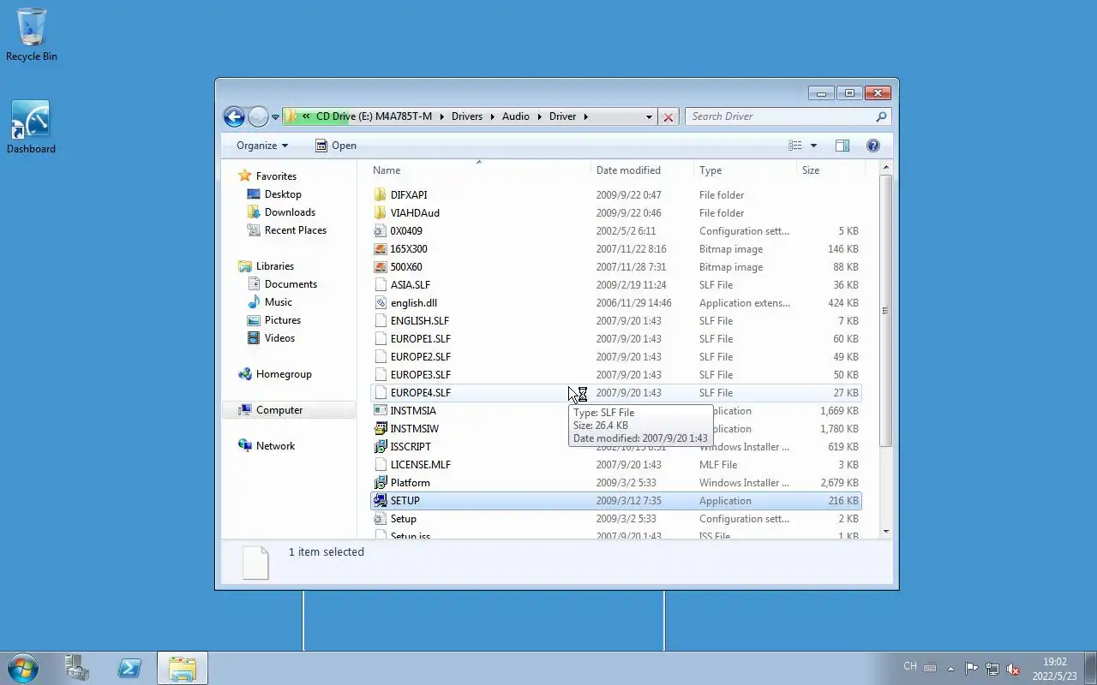Select ASIA.SLF file name
Image resolution: width=1097 pixels, height=685 pixels.
pyautogui.click(x=411, y=285)
